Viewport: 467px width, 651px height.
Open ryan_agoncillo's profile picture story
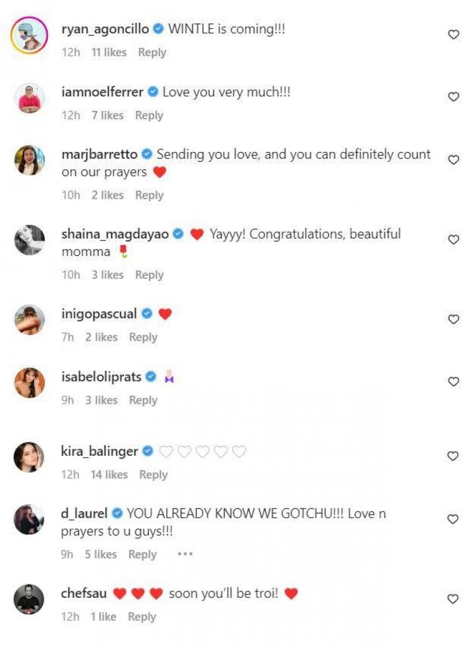[x=29, y=35]
